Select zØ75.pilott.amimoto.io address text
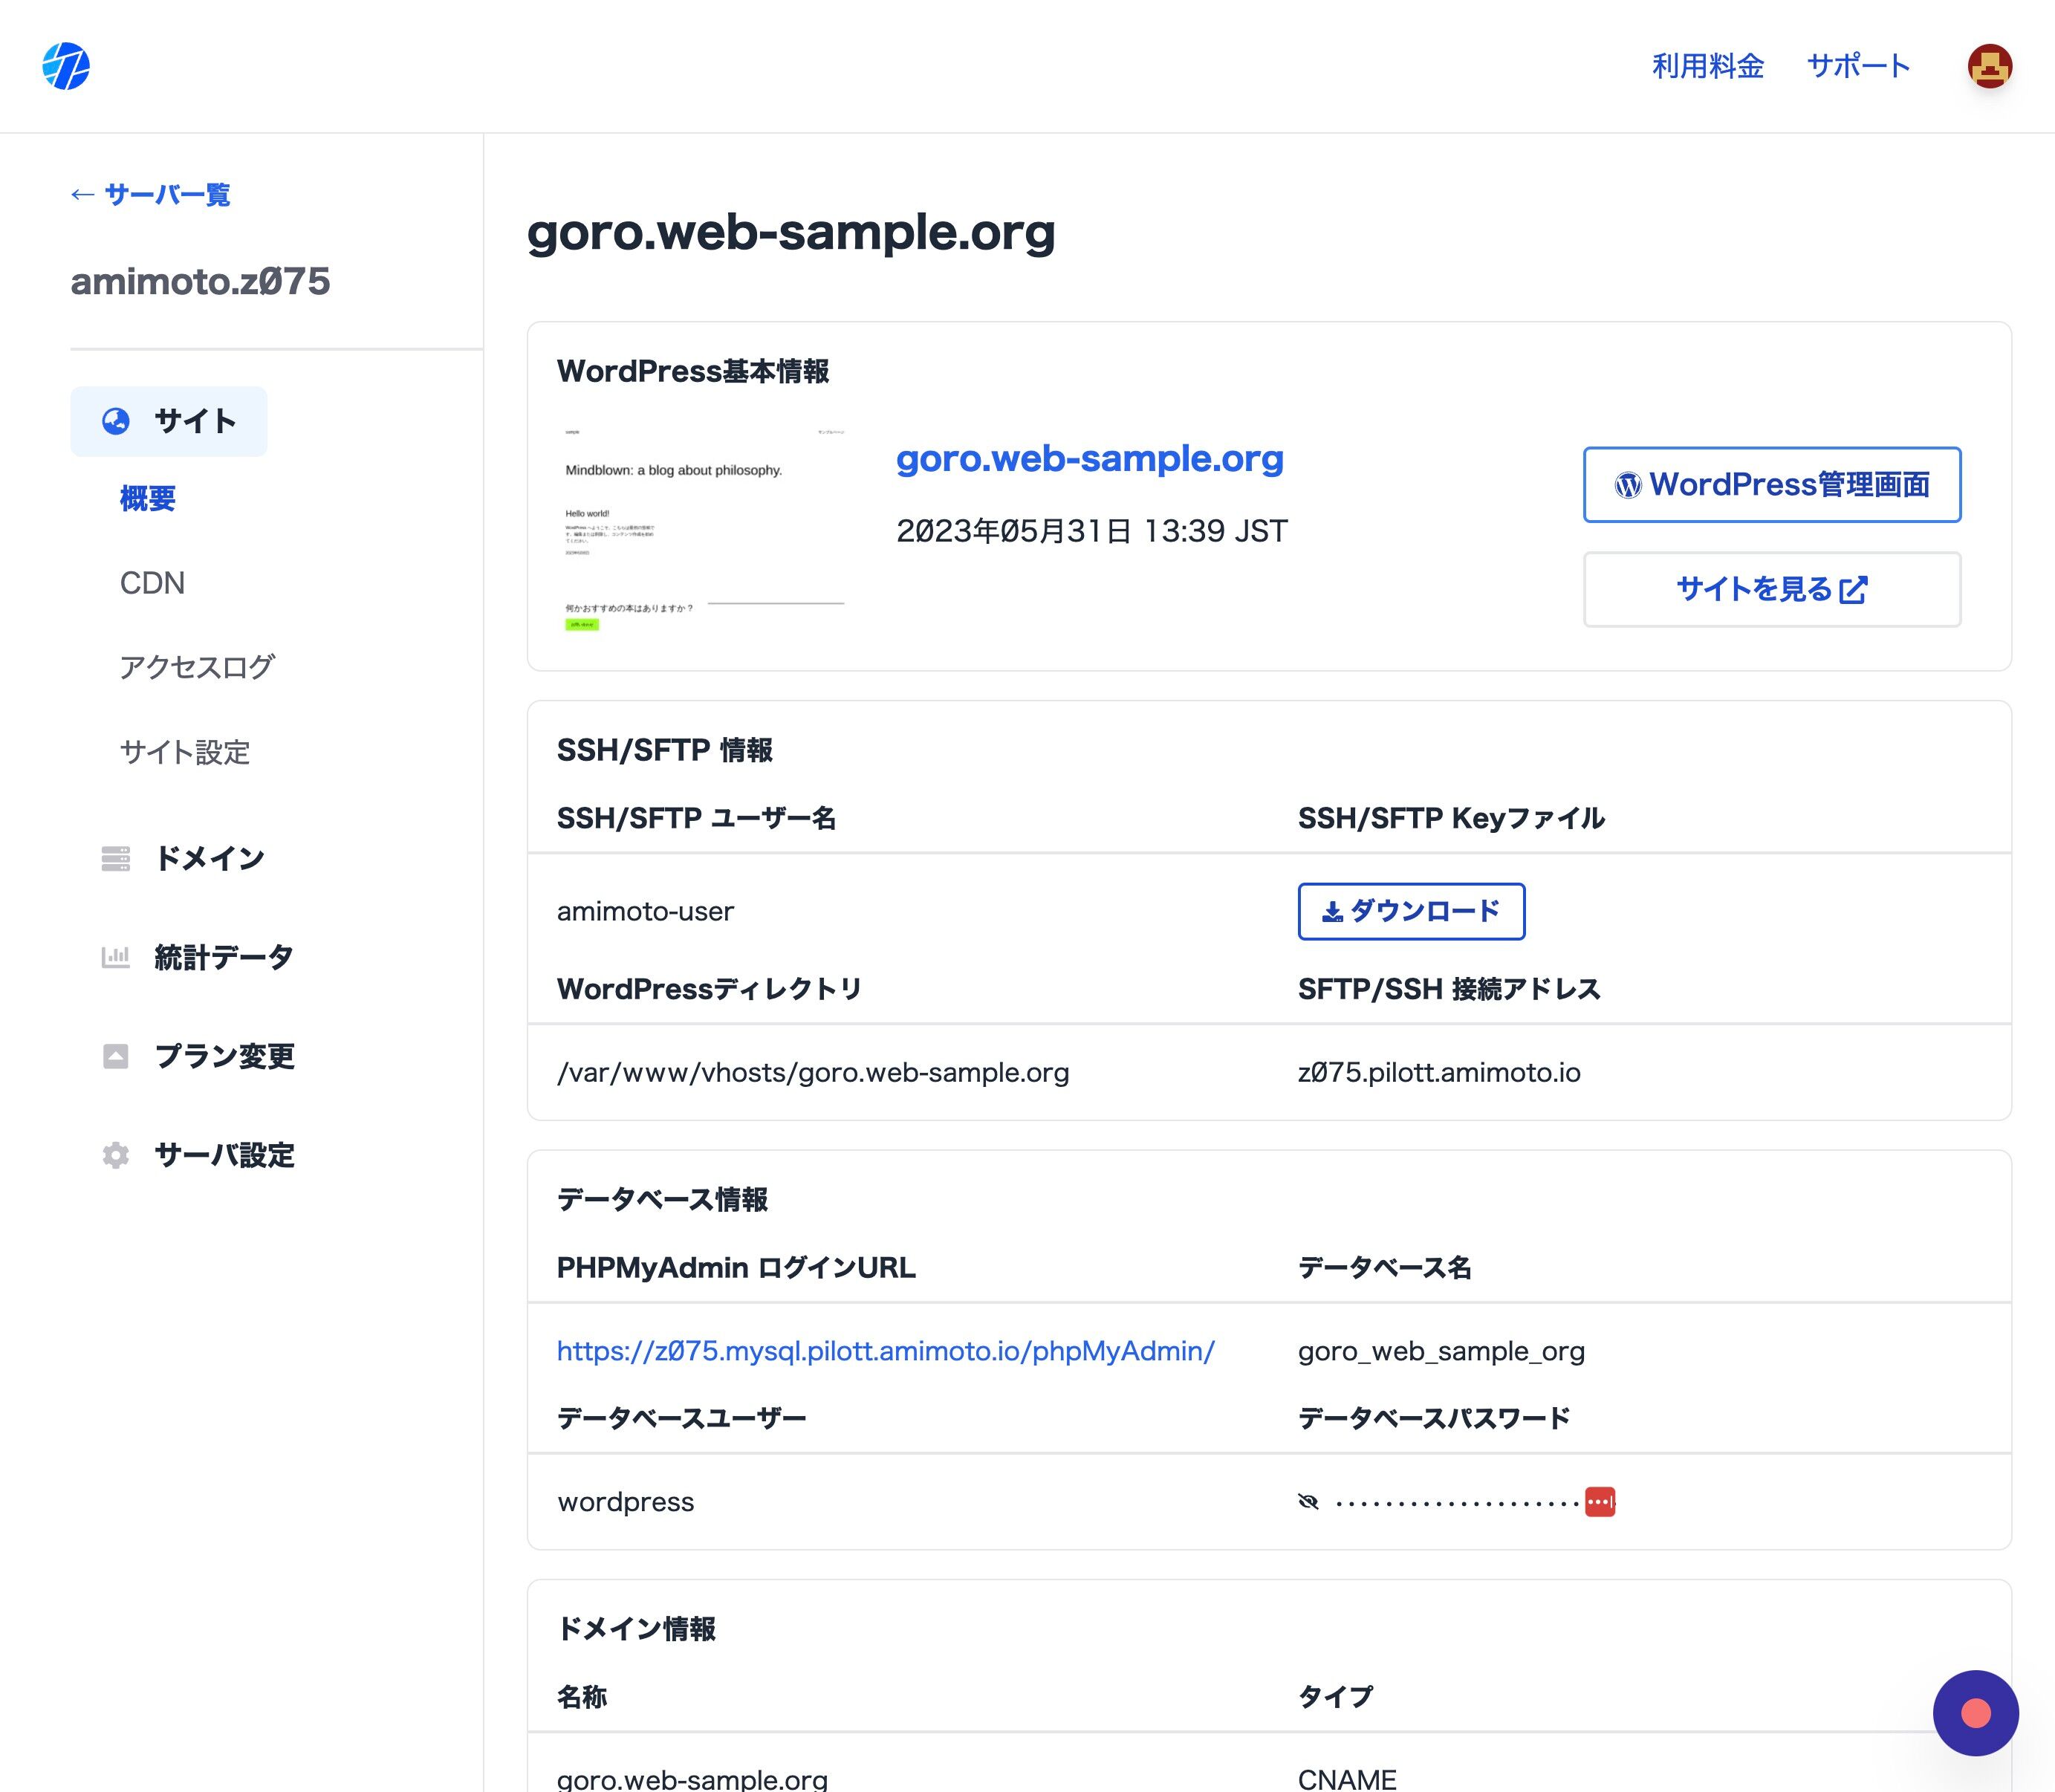 coord(1439,1073)
